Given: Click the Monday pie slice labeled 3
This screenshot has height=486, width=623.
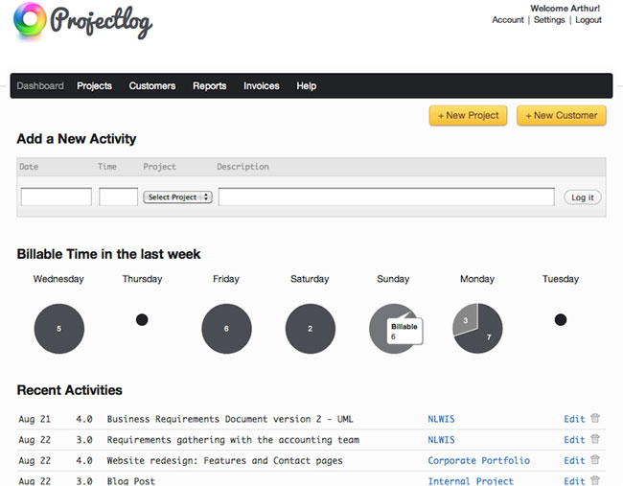Looking at the screenshot, I should [467, 319].
